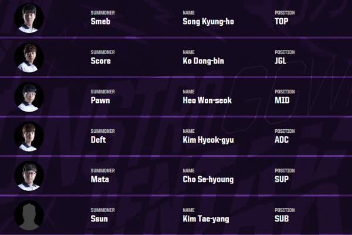Select the Mata summoner name

(x=100, y=179)
